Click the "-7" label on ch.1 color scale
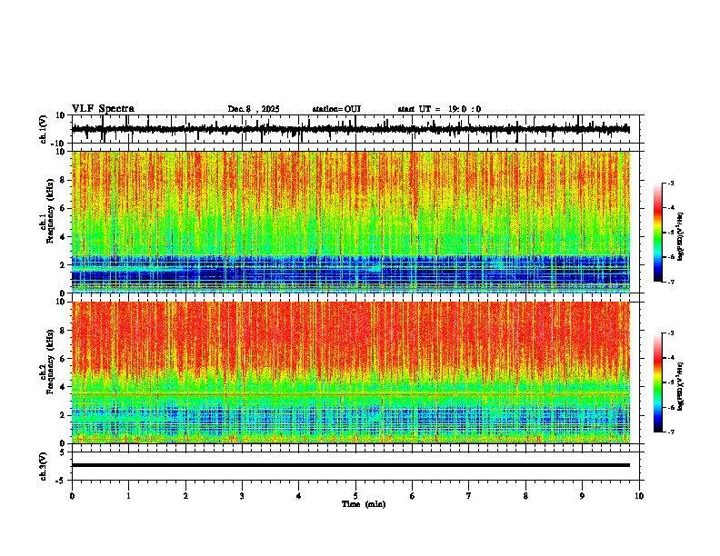Image resolution: width=720 pixels, height=556 pixels. 671,282
